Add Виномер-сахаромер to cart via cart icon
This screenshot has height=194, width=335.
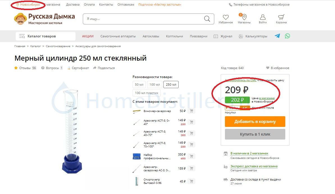click(192, 111)
